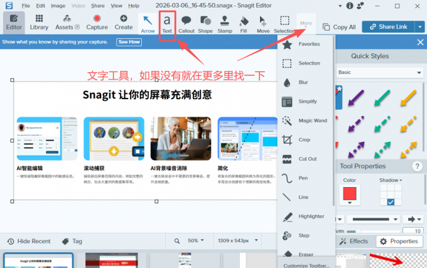This screenshot has width=427, height=268.
Task: Open the Create menu button
Action: [x=123, y=23]
